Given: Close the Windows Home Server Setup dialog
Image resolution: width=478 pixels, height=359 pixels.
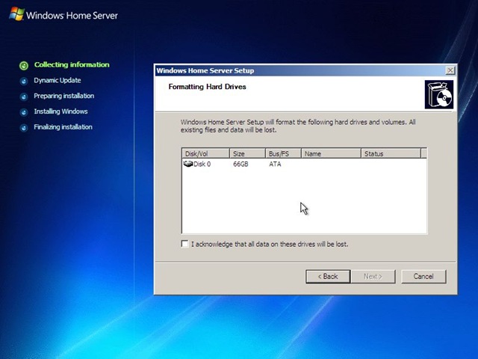Looking at the screenshot, I should pos(450,70).
